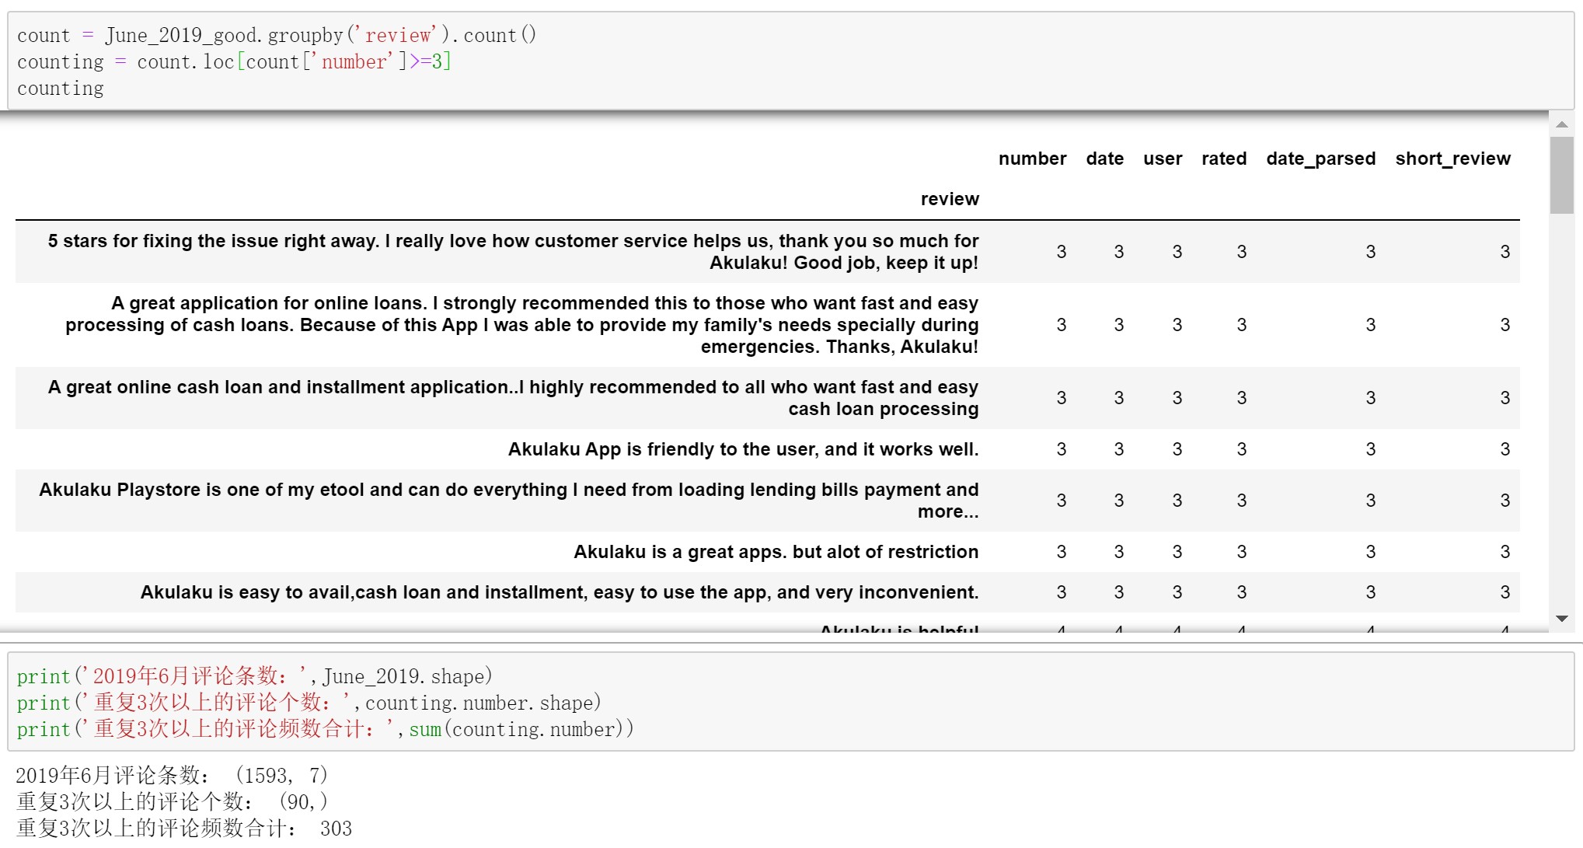Image resolution: width=1583 pixels, height=848 pixels.
Task: Click the output area scrollbar thumb
Action: (x=1561, y=175)
